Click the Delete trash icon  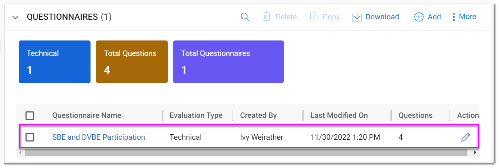point(266,17)
